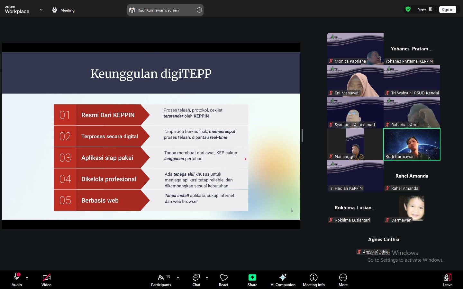463x289 pixels.
Task: Open the Participants panel
Action: (x=161, y=280)
